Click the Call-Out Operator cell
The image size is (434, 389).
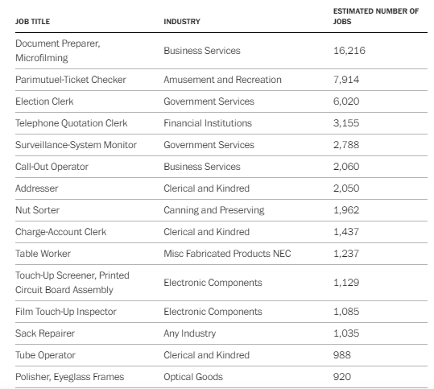[x=52, y=167]
